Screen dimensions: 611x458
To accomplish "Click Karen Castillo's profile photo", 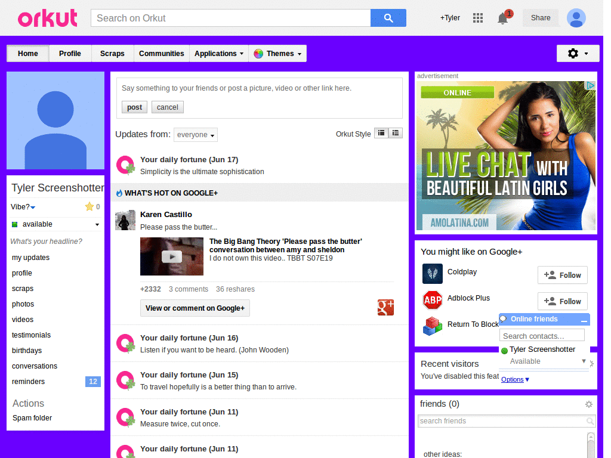I will [x=125, y=220].
